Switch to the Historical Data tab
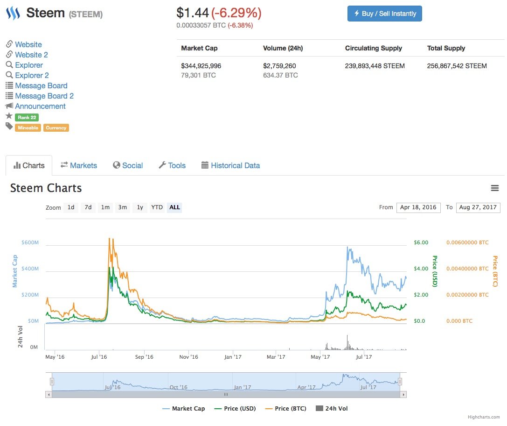Viewport: 507px width, 426px height. [x=230, y=165]
